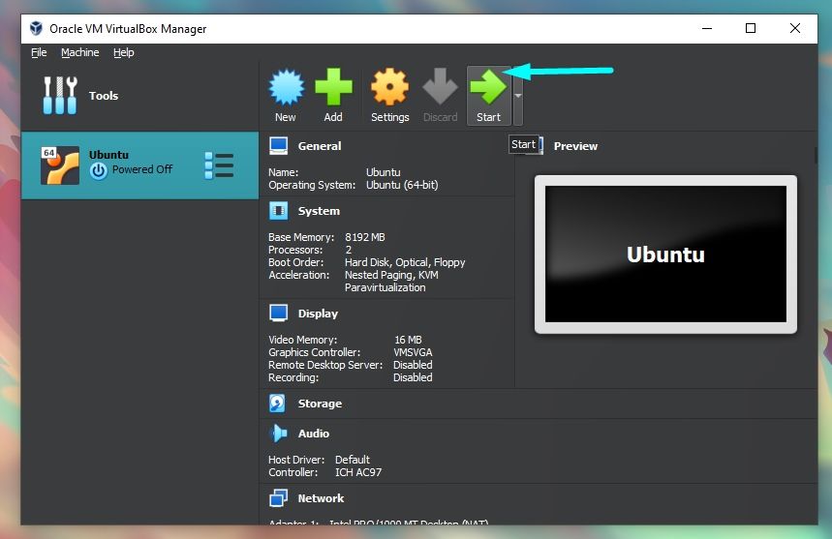The width and height of the screenshot is (832, 539).
Task: Click "Hard Disk, Optical, Floppy" boot order
Action: coord(405,263)
